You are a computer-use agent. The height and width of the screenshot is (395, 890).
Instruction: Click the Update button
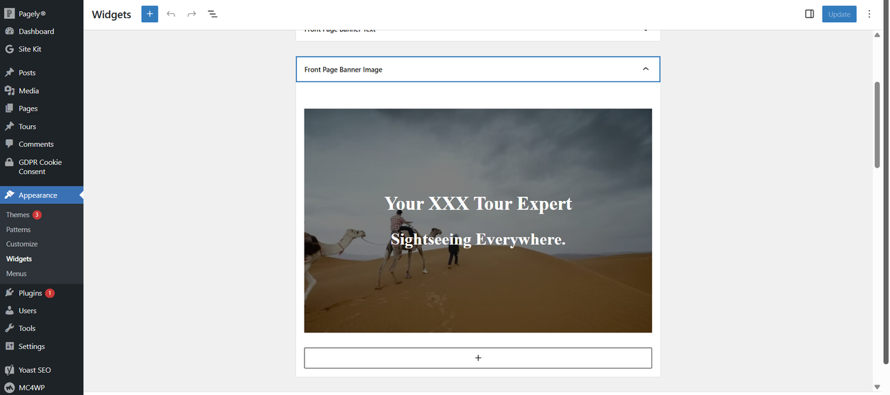(x=839, y=14)
